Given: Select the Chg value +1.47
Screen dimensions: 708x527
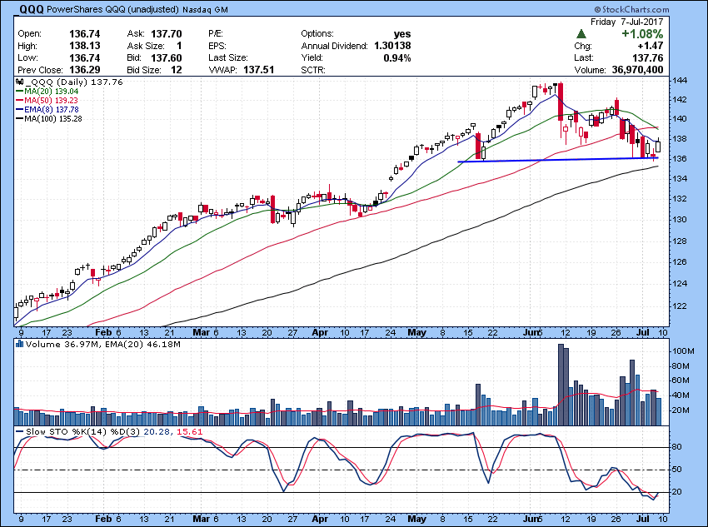Looking at the screenshot, I should pyautogui.click(x=651, y=46).
